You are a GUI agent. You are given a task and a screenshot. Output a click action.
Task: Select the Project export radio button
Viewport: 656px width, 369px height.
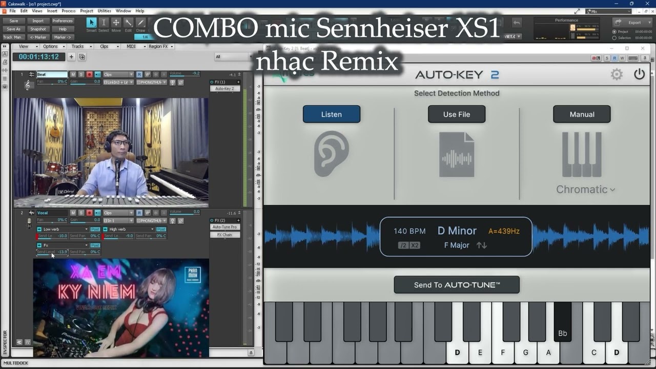614,32
